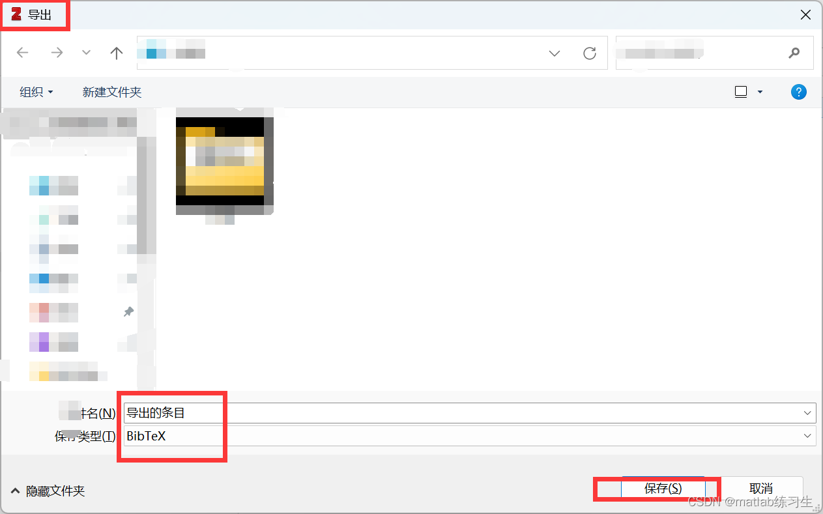Open the recent locations chevron
This screenshot has width=823, height=514.
tap(86, 53)
